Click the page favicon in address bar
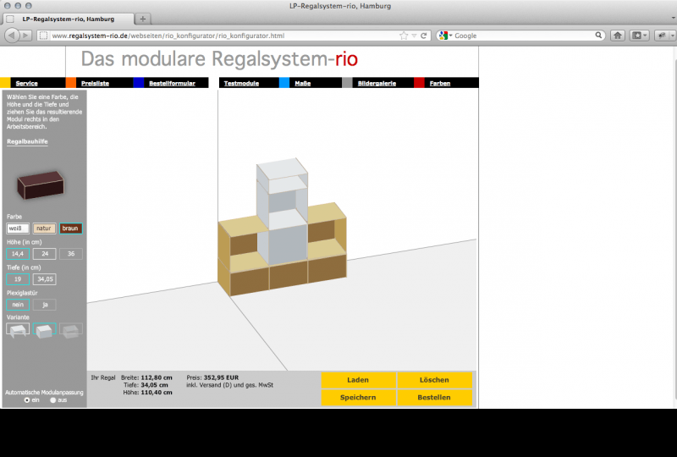677x457 pixels. 43,36
